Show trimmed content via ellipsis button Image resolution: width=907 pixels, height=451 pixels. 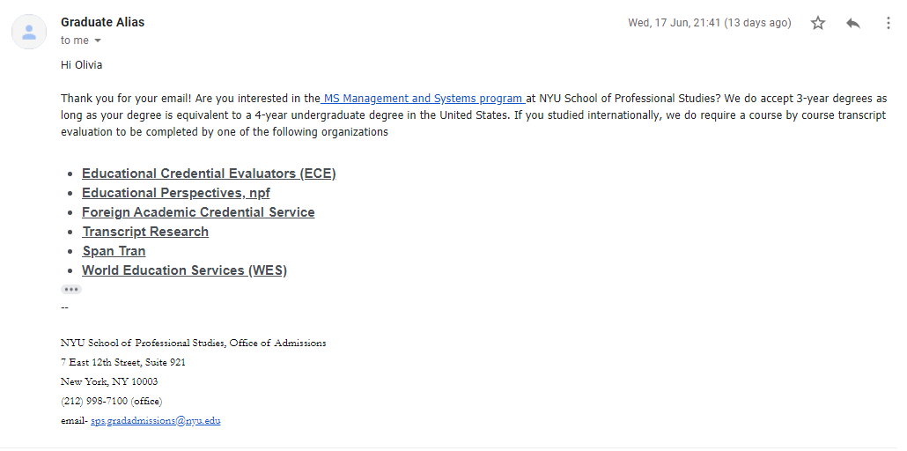pyautogui.click(x=71, y=289)
